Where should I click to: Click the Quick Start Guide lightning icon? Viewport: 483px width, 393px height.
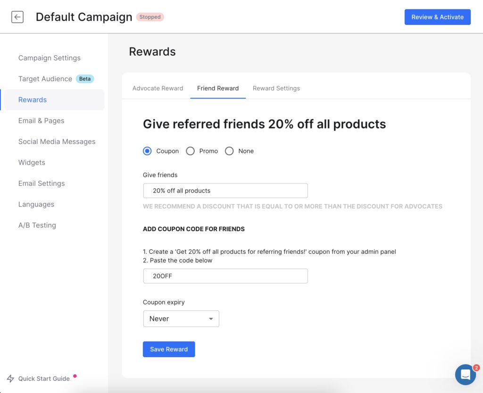pos(10,378)
